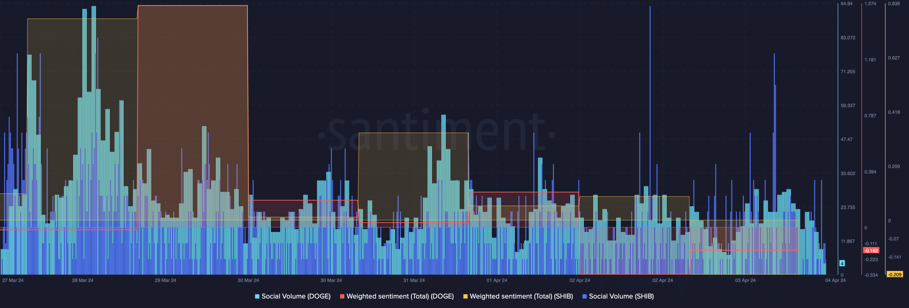909x308 pixels.
Task: Click the 0.787 sentiment axis value
Action: coord(870,115)
